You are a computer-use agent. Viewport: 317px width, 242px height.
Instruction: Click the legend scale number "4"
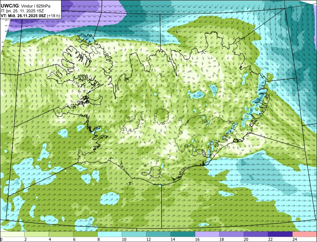tap(50, 239)
